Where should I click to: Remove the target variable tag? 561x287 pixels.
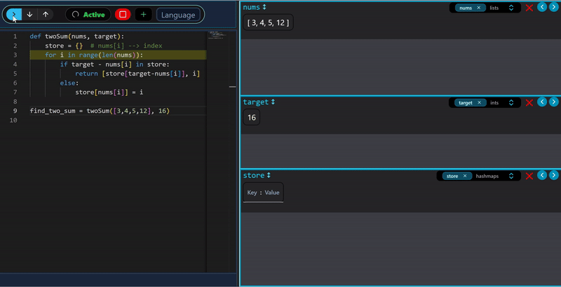[x=478, y=103]
